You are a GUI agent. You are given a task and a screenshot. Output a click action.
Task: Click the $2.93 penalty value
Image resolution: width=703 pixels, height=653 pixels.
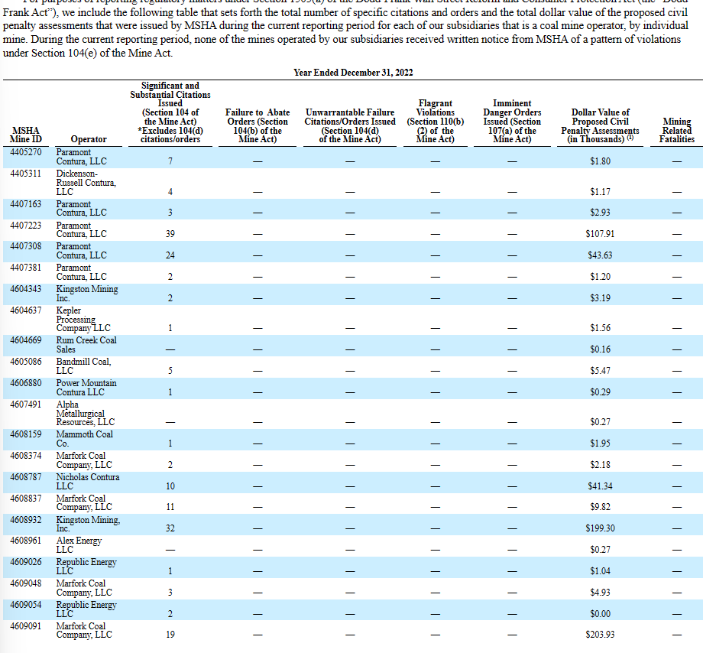click(x=600, y=213)
